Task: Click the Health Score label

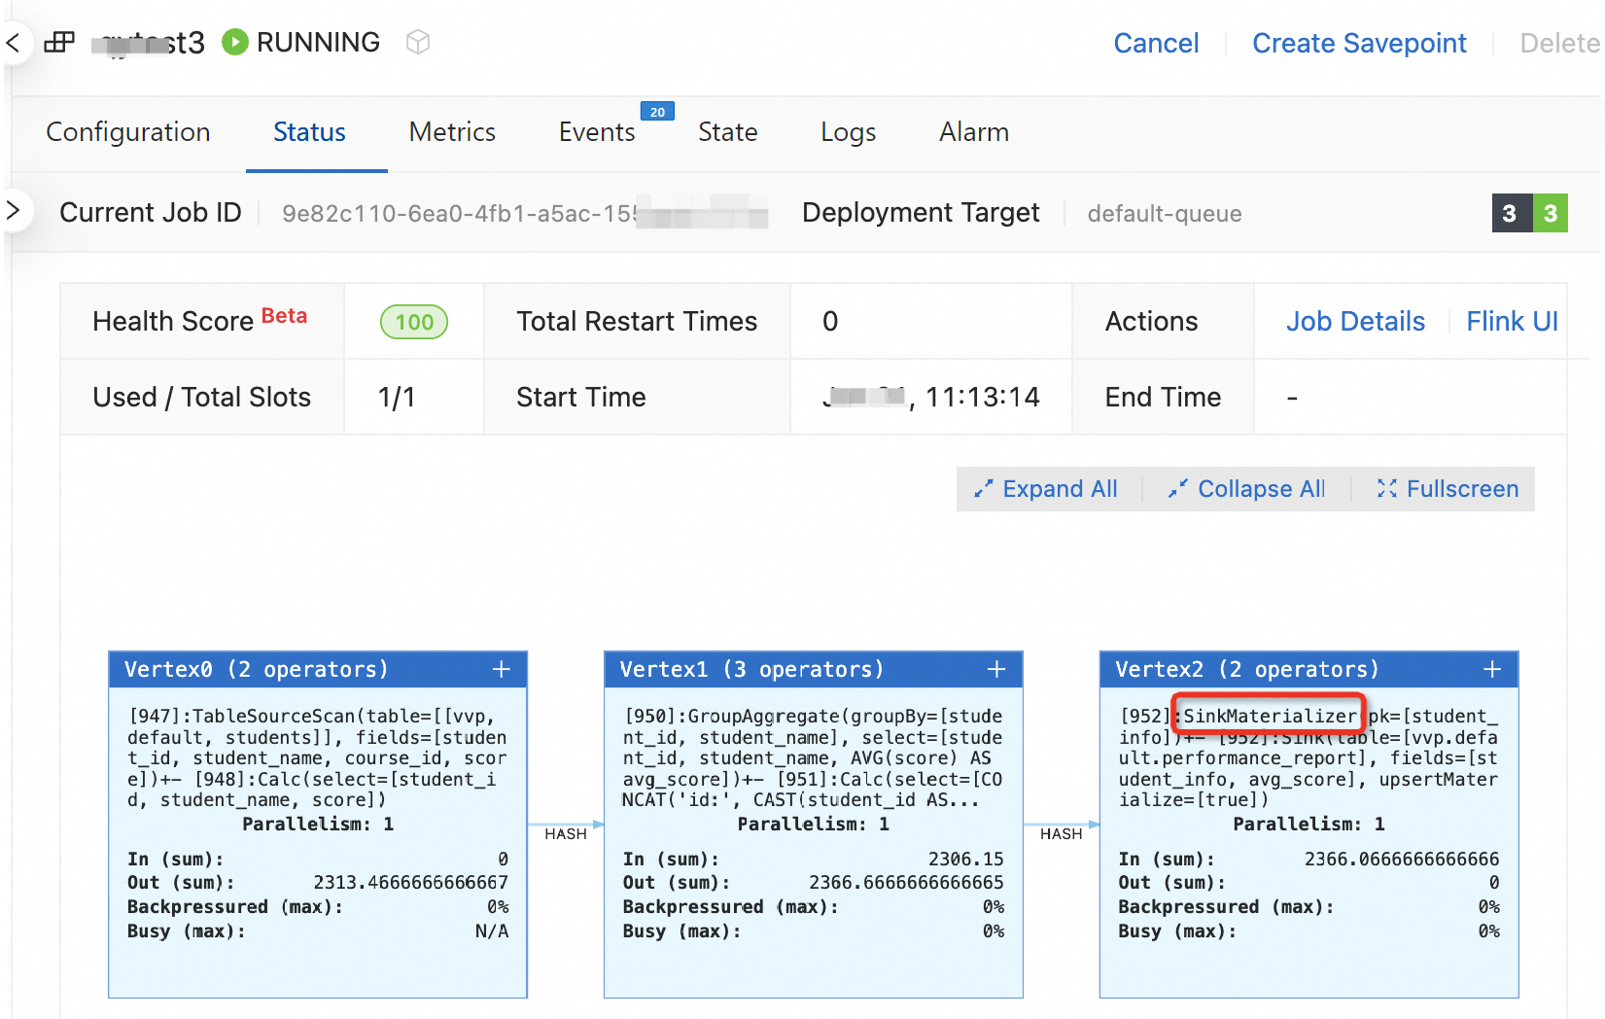Action: coord(173,322)
